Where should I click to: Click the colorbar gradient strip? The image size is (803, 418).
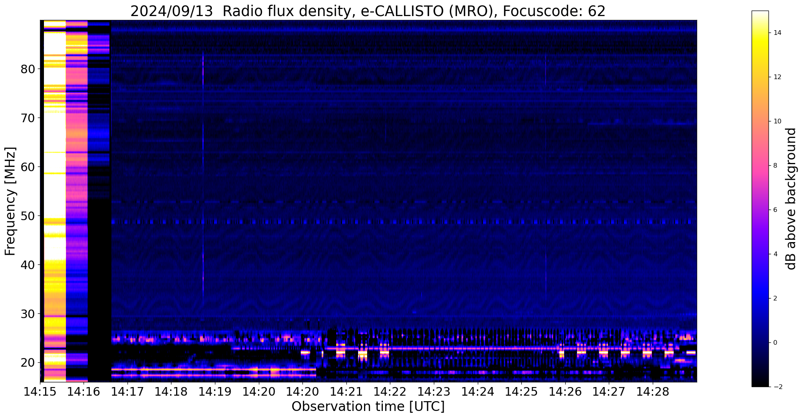[x=760, y=199]
